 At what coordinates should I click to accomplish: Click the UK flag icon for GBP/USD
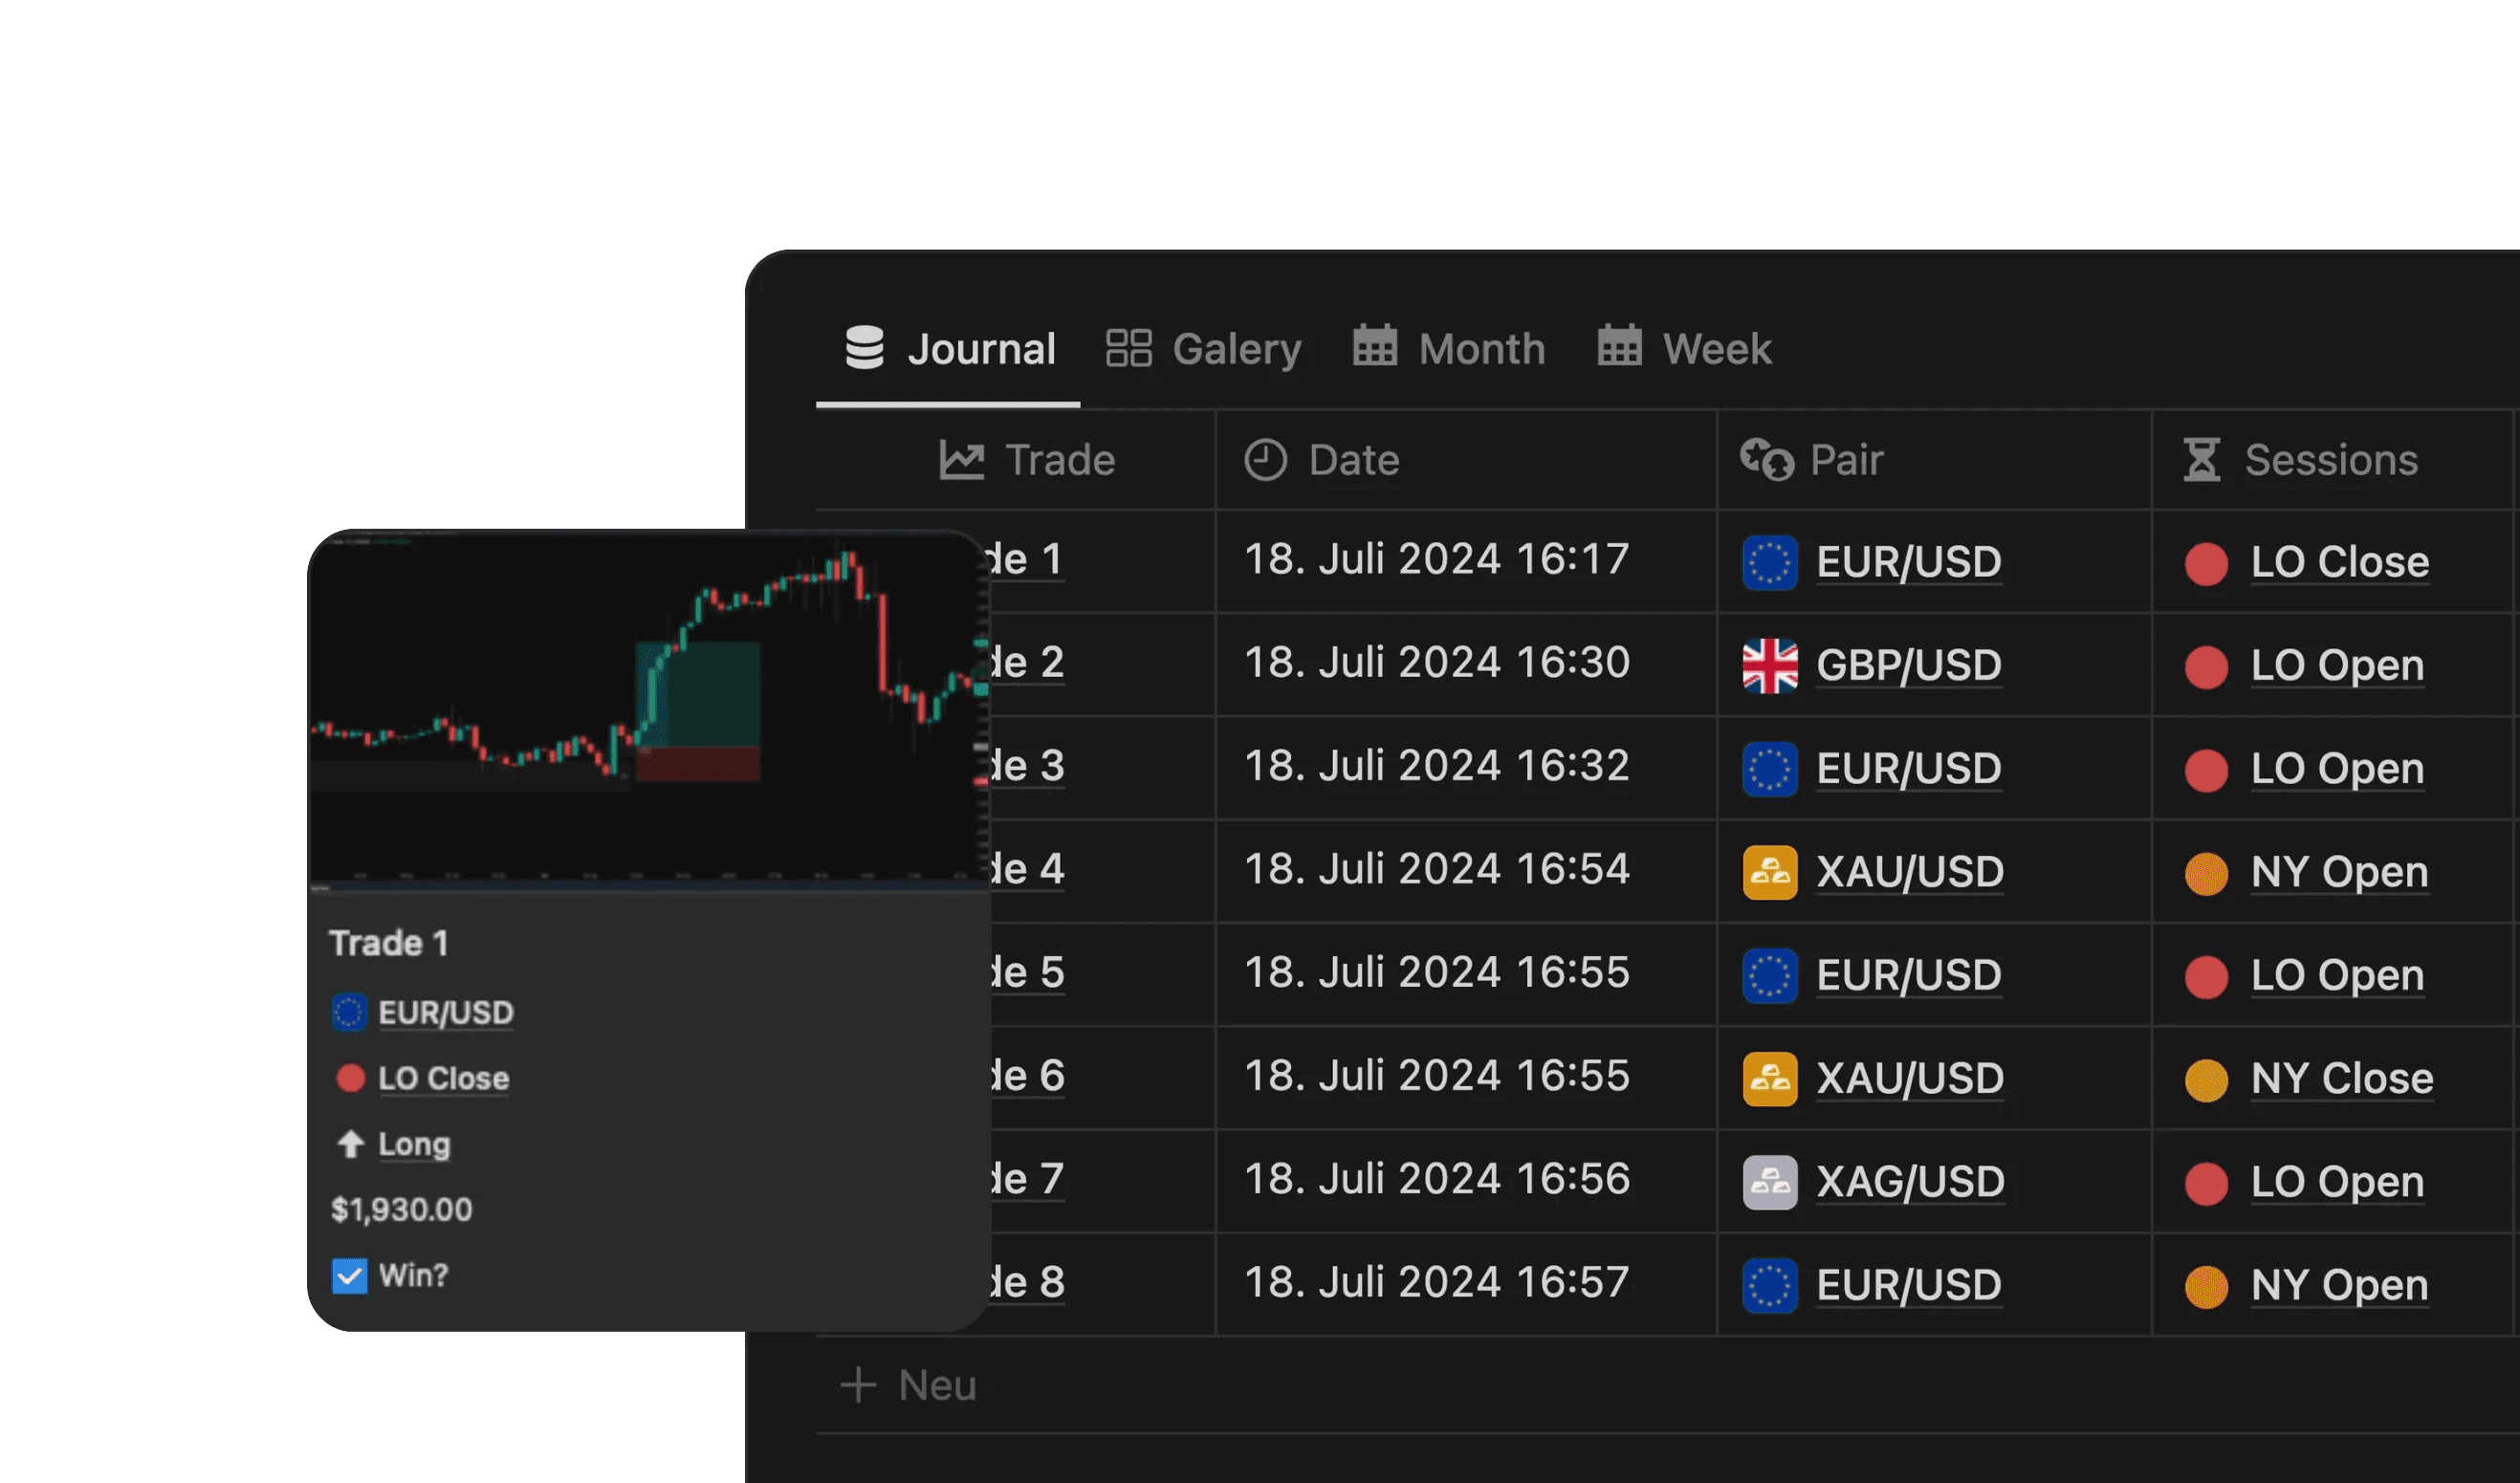[x=1770, y=666]
